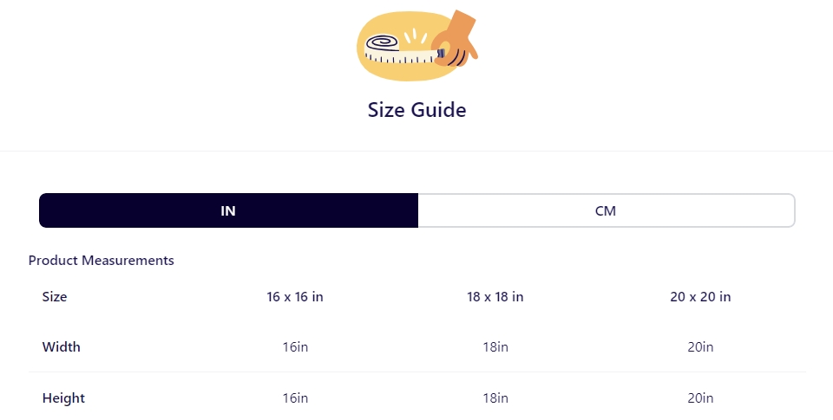Click the 18in height value

tap(495, 398)
